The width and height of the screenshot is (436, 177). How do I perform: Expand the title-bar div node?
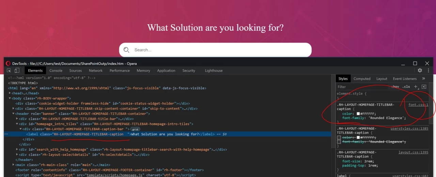[17, 119]
